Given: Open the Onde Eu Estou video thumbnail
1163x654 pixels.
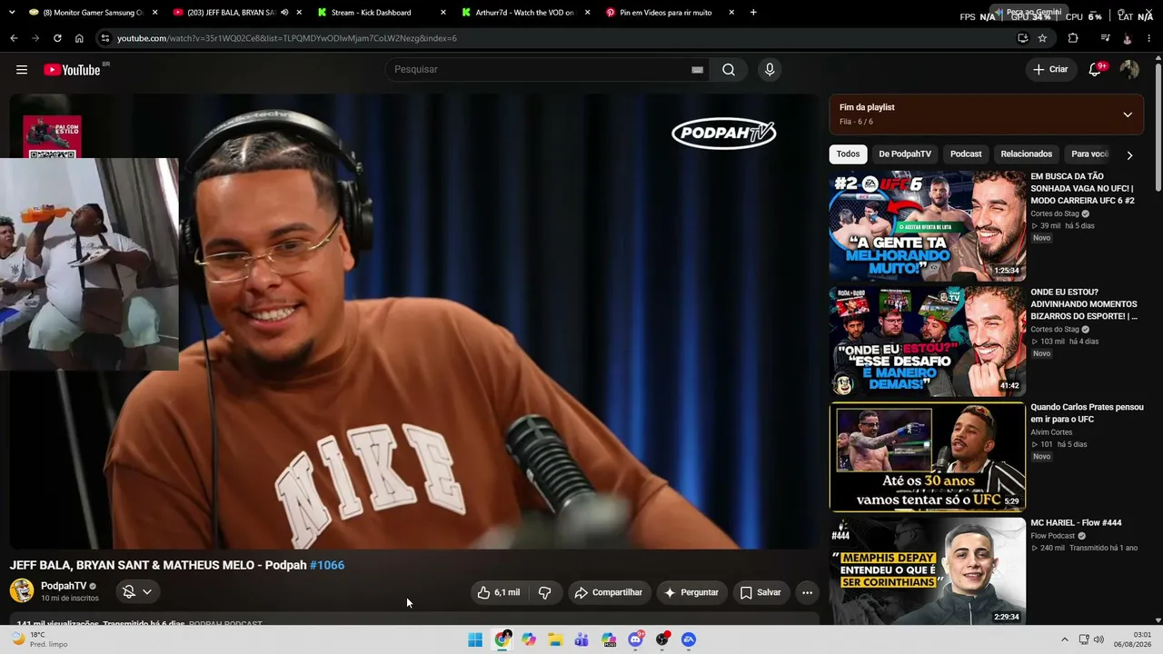Looking at the screenshot, I should coord(928,342).
